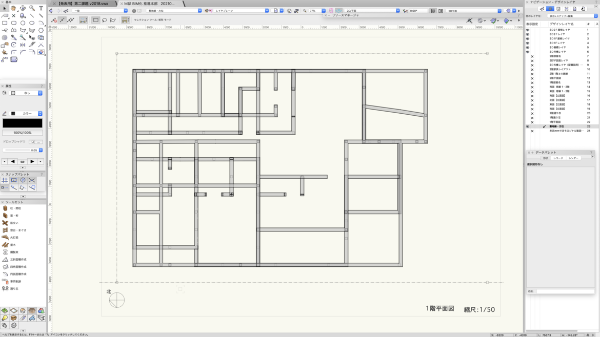Screen dimensions: 600x337
Task: Click the right arrow marker button in Attributes
Action: click(x=32, y=161)
